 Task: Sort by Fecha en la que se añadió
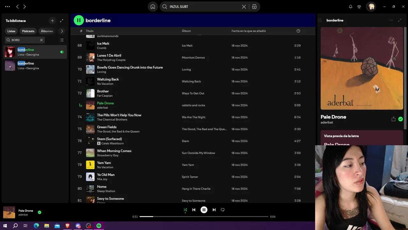pos(249,31)
